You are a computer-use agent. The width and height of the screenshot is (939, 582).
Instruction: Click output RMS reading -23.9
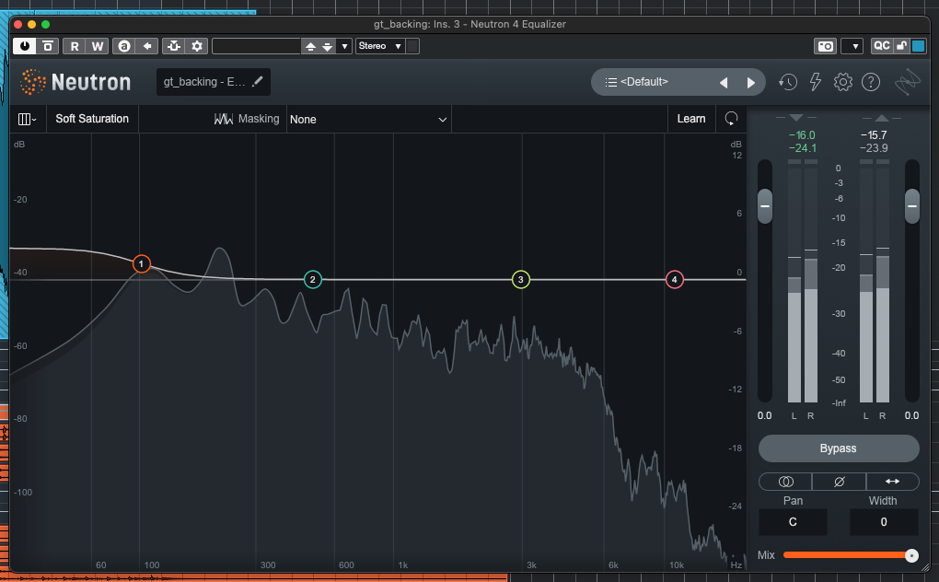(874, 148)
